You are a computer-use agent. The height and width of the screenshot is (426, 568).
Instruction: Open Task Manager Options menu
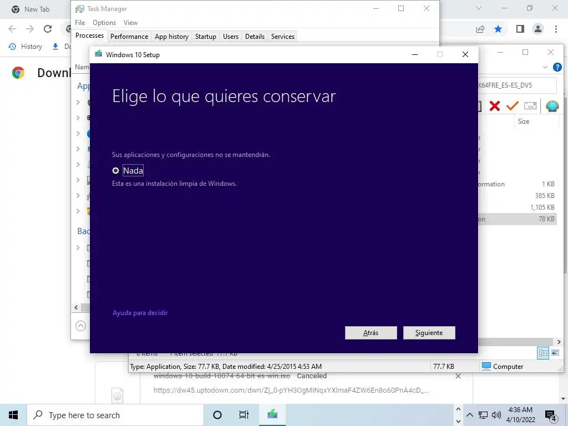tap(104, 22)
